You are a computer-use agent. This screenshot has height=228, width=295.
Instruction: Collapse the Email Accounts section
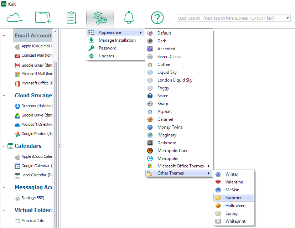4,36
